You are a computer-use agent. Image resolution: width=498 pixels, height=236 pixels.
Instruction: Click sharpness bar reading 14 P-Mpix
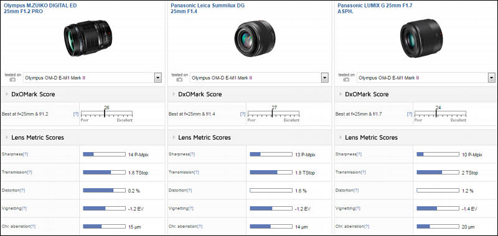pos(104,154)
